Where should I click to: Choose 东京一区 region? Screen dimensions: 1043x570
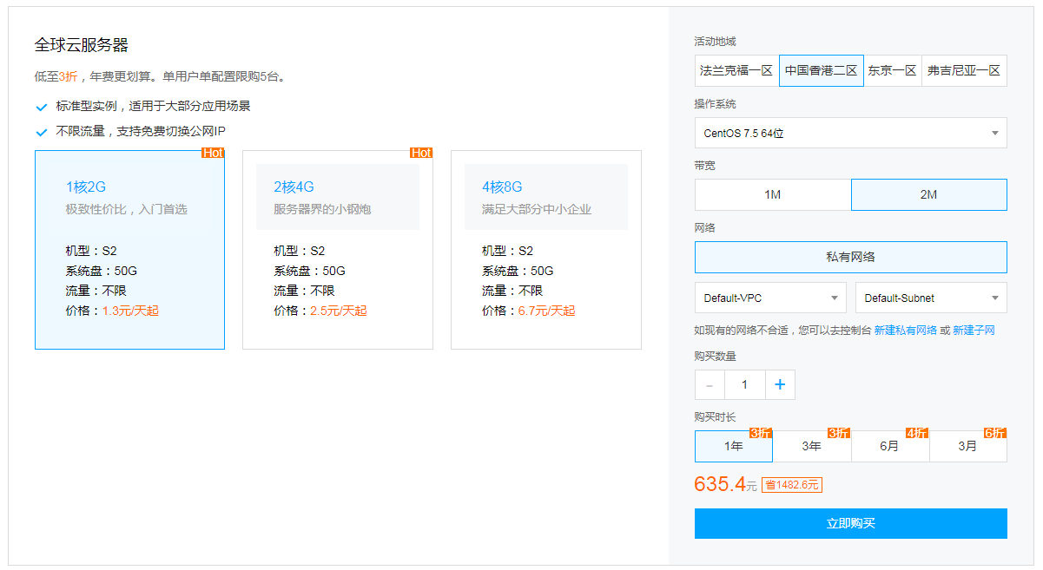pyautogui.click(x=892, y=71)
